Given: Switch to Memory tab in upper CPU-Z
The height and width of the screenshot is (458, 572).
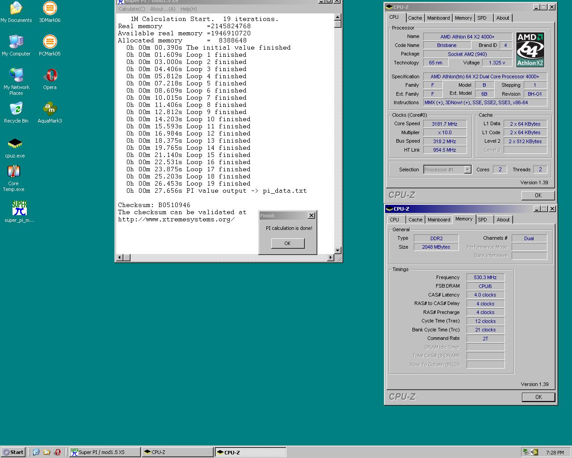Looking at the screenshot, I should tap(463, 18).
